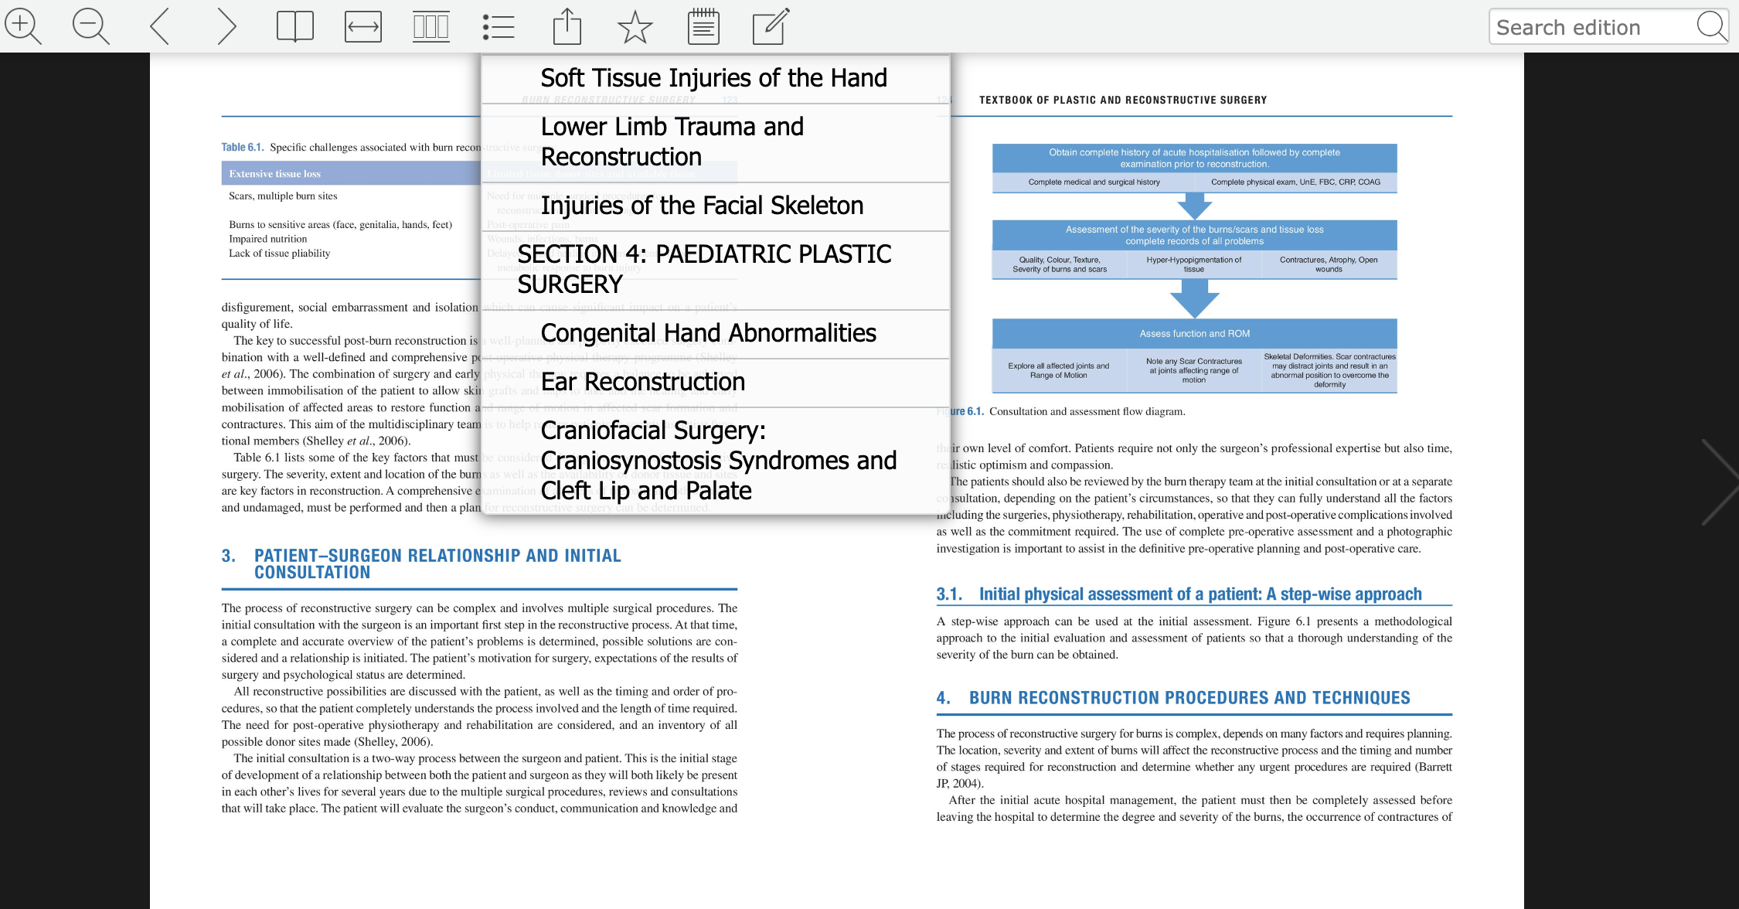Click 'Contractures, Atrophy, Open wounds' diagram cell
The height and width of the screenshot is (909, 1739).
point(1329,264)
